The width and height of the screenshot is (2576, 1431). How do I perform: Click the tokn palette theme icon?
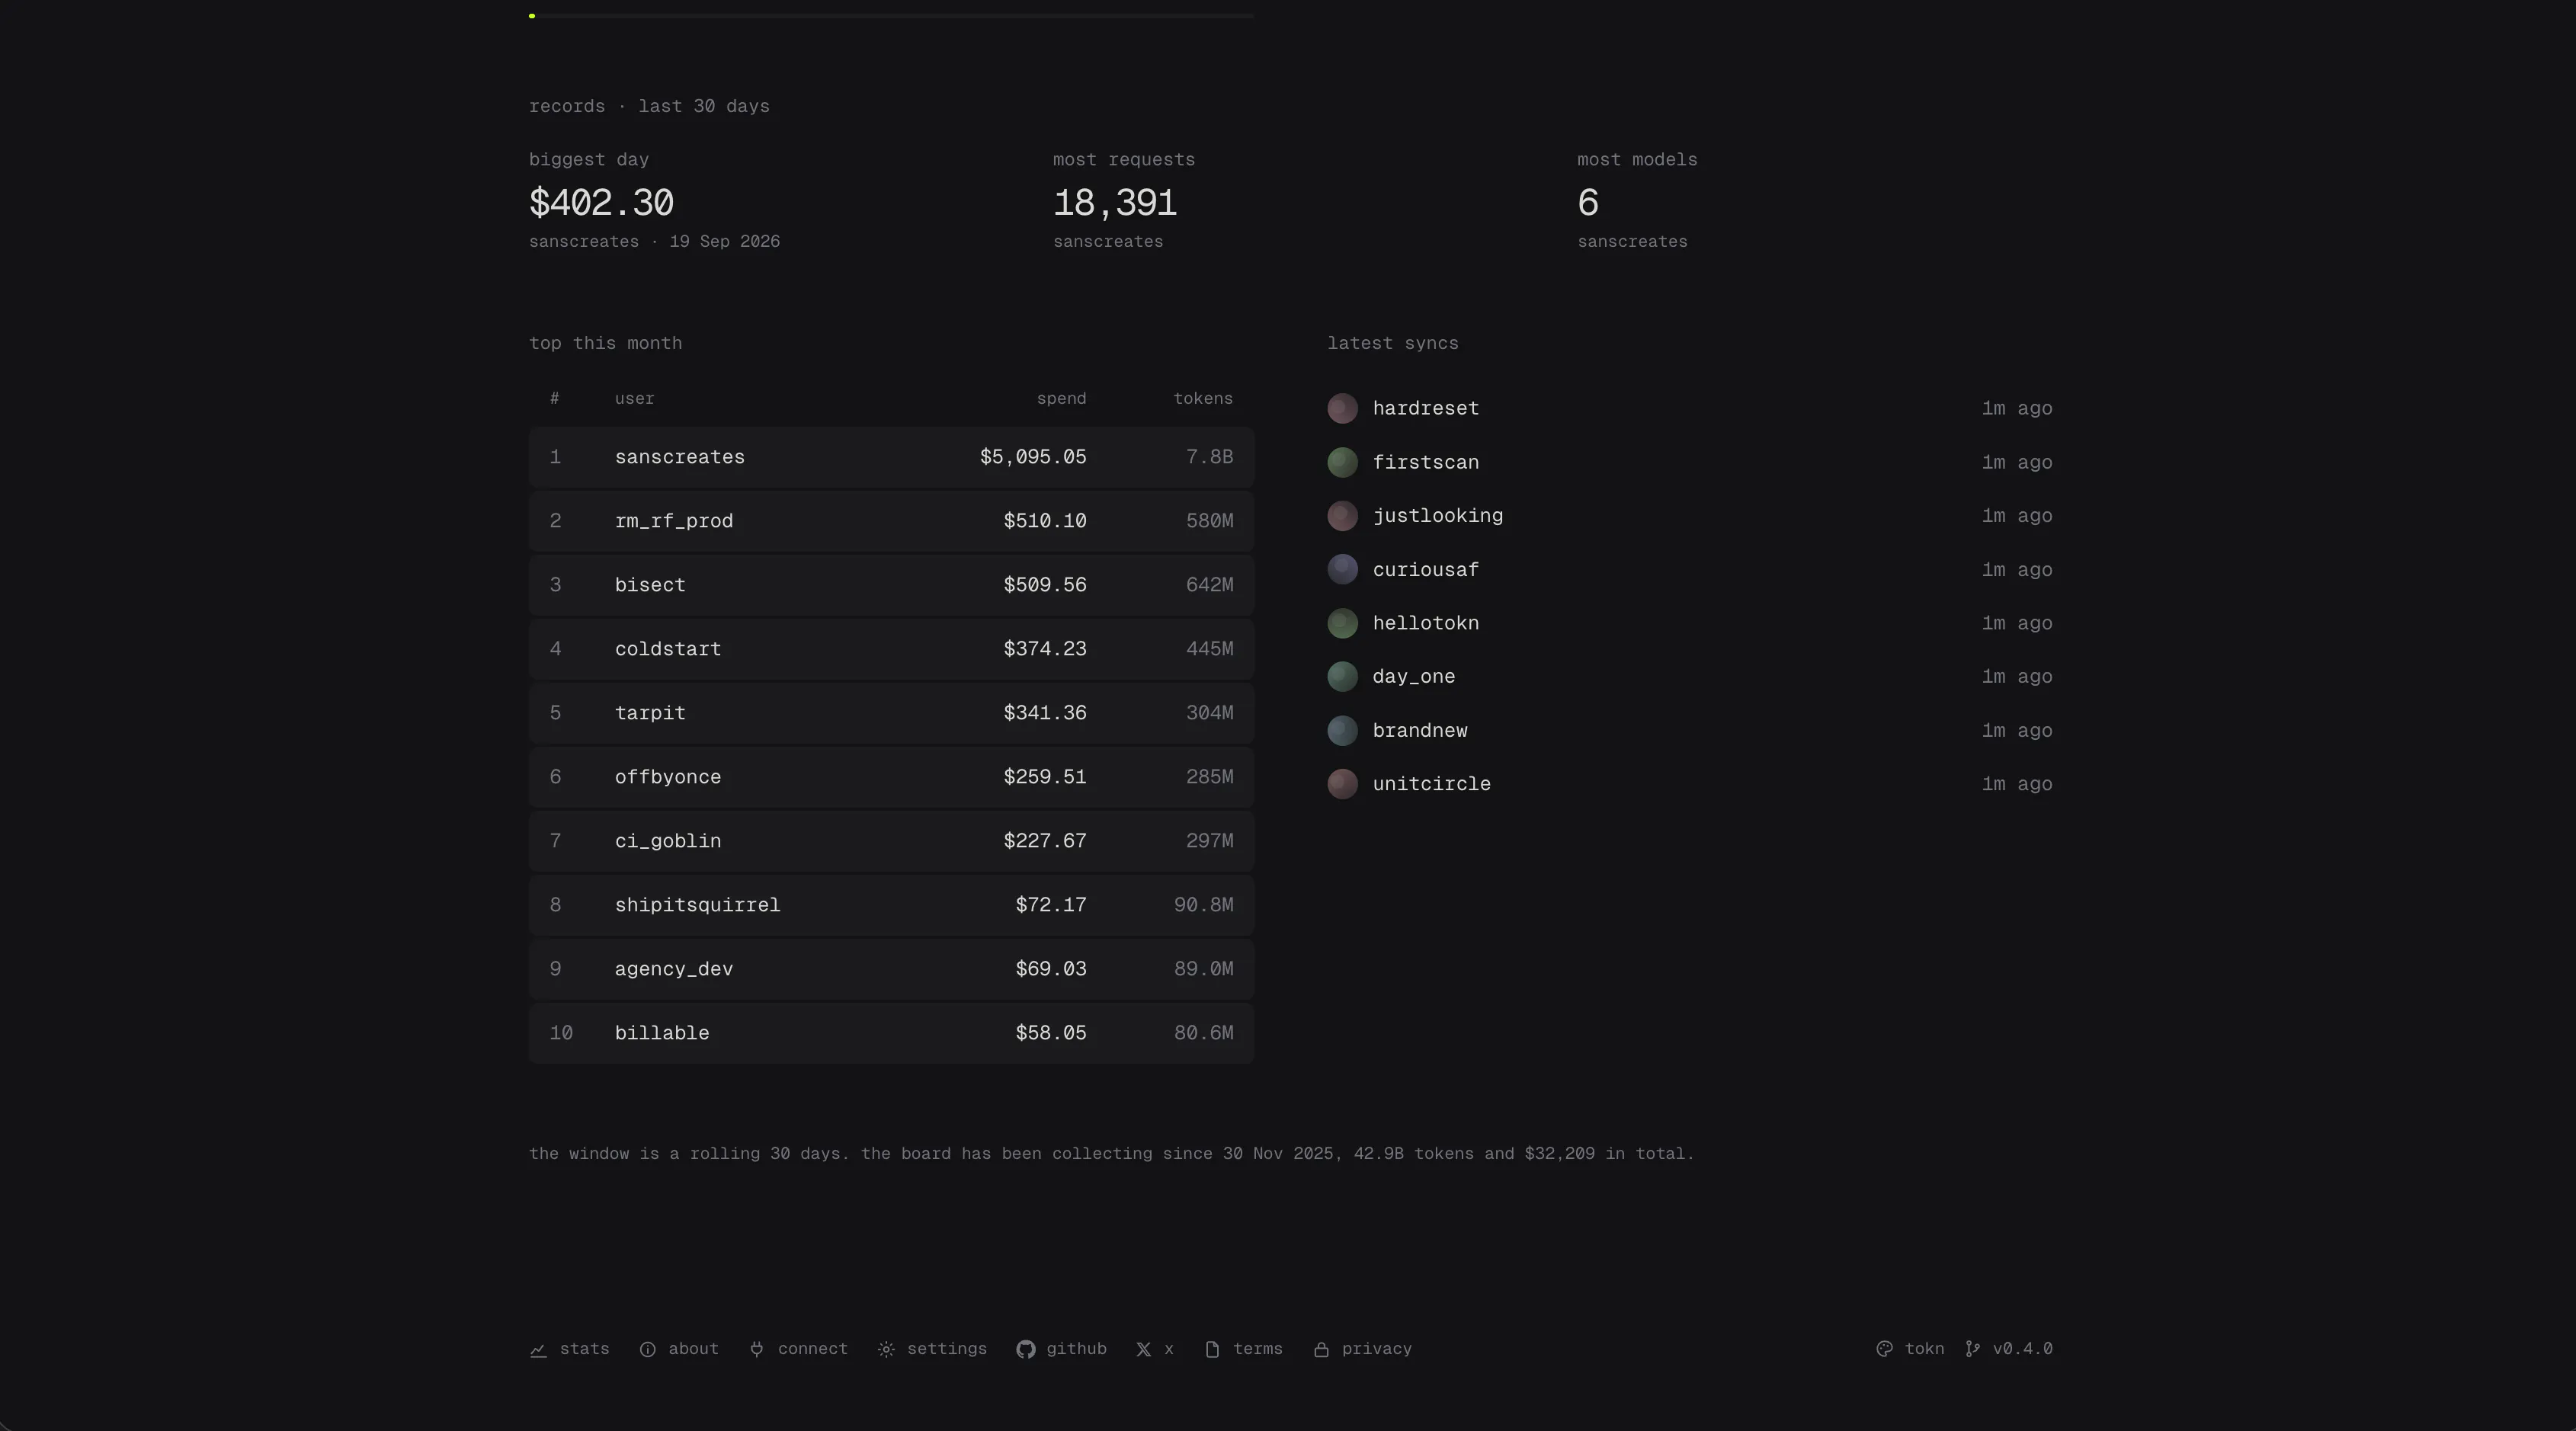pyautogui.click(x=1884, y=1349)
